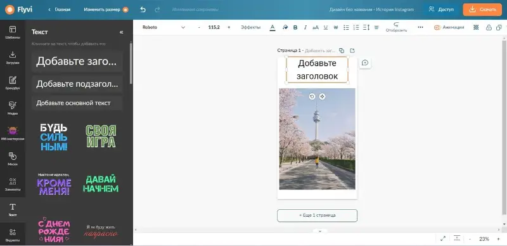
Task: Enter fullscreen mode
Action: click(443, 239)
